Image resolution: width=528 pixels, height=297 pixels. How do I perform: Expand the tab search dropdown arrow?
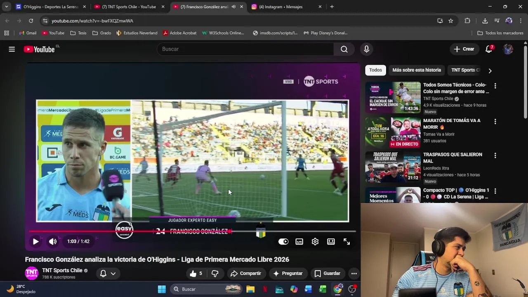pyautogui.click(x=6, y=7)
